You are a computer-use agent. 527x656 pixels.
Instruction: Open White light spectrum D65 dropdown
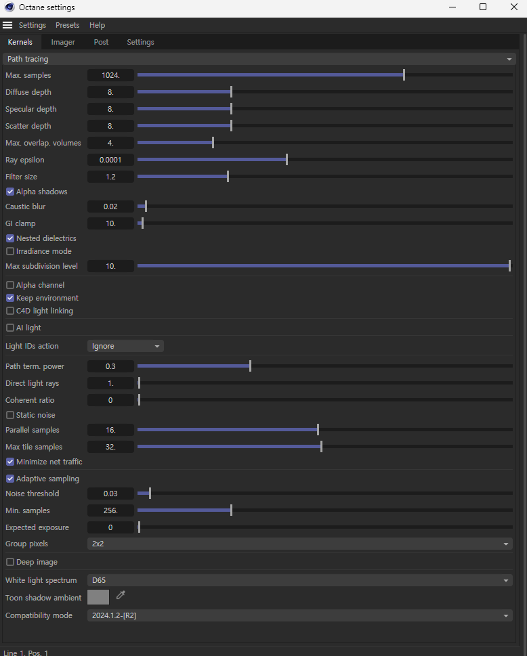click(299, 580)
